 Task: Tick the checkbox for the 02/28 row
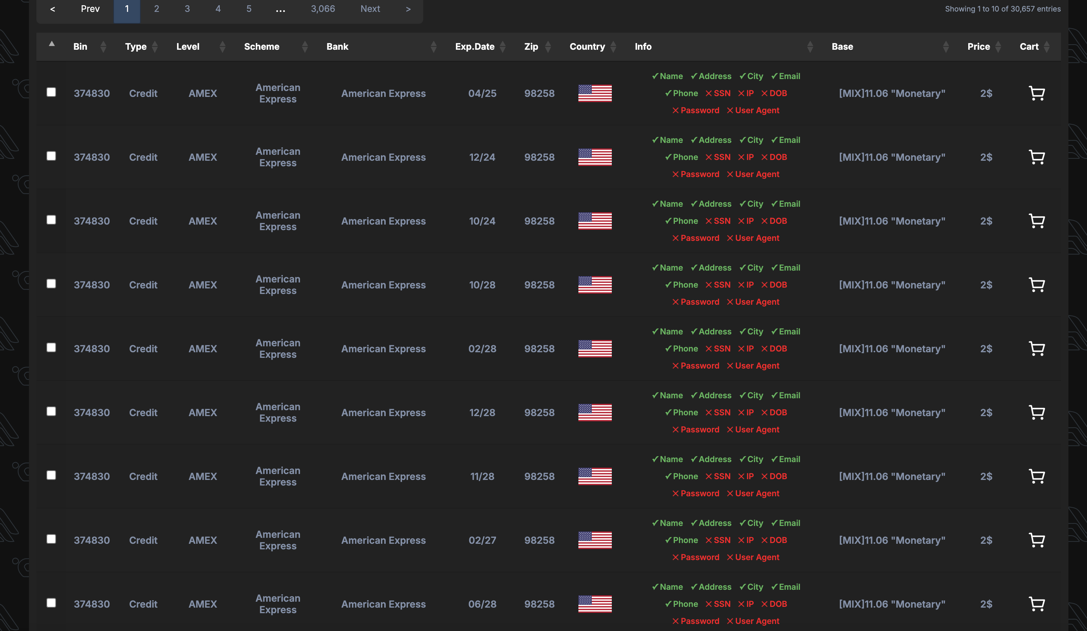[x=51, y=348]
